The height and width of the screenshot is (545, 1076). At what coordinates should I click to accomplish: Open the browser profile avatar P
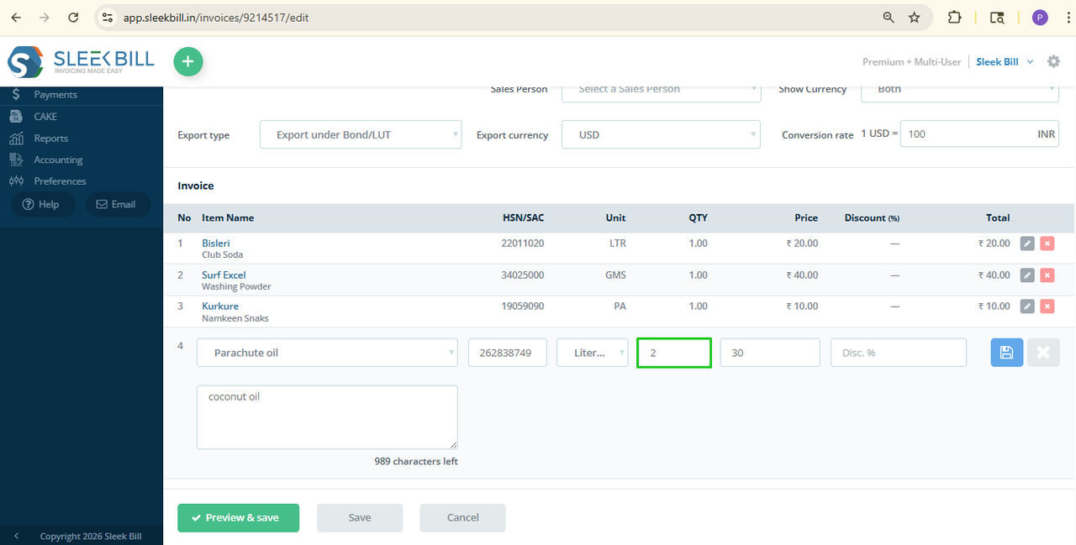1040,17
